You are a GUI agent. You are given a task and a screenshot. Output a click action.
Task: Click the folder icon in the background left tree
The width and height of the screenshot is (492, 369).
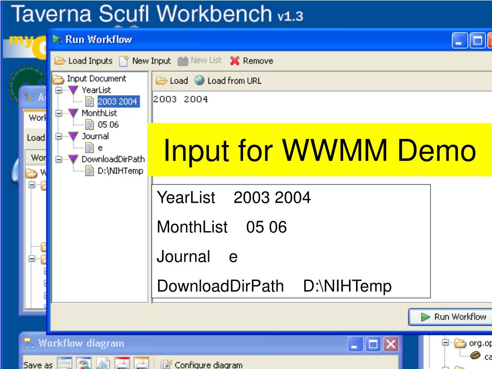coord(31,173)
